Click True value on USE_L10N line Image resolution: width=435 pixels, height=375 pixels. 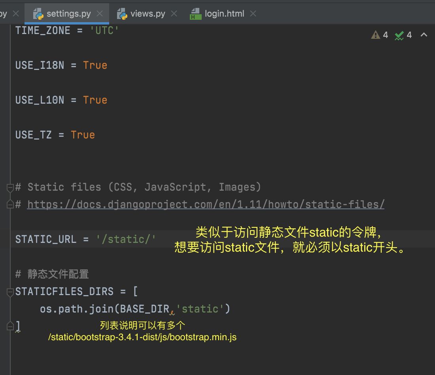tap(95, 100)
